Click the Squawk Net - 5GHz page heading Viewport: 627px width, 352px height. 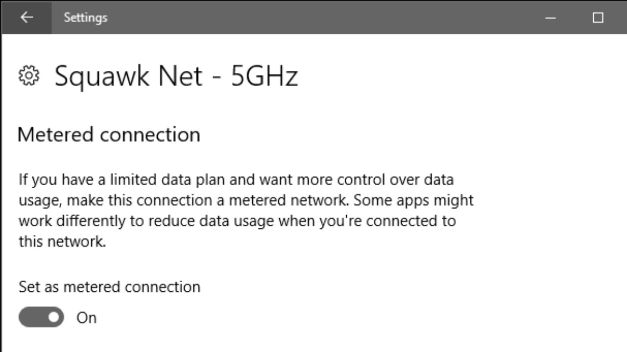pyautogui.click(x=176, y=77)
